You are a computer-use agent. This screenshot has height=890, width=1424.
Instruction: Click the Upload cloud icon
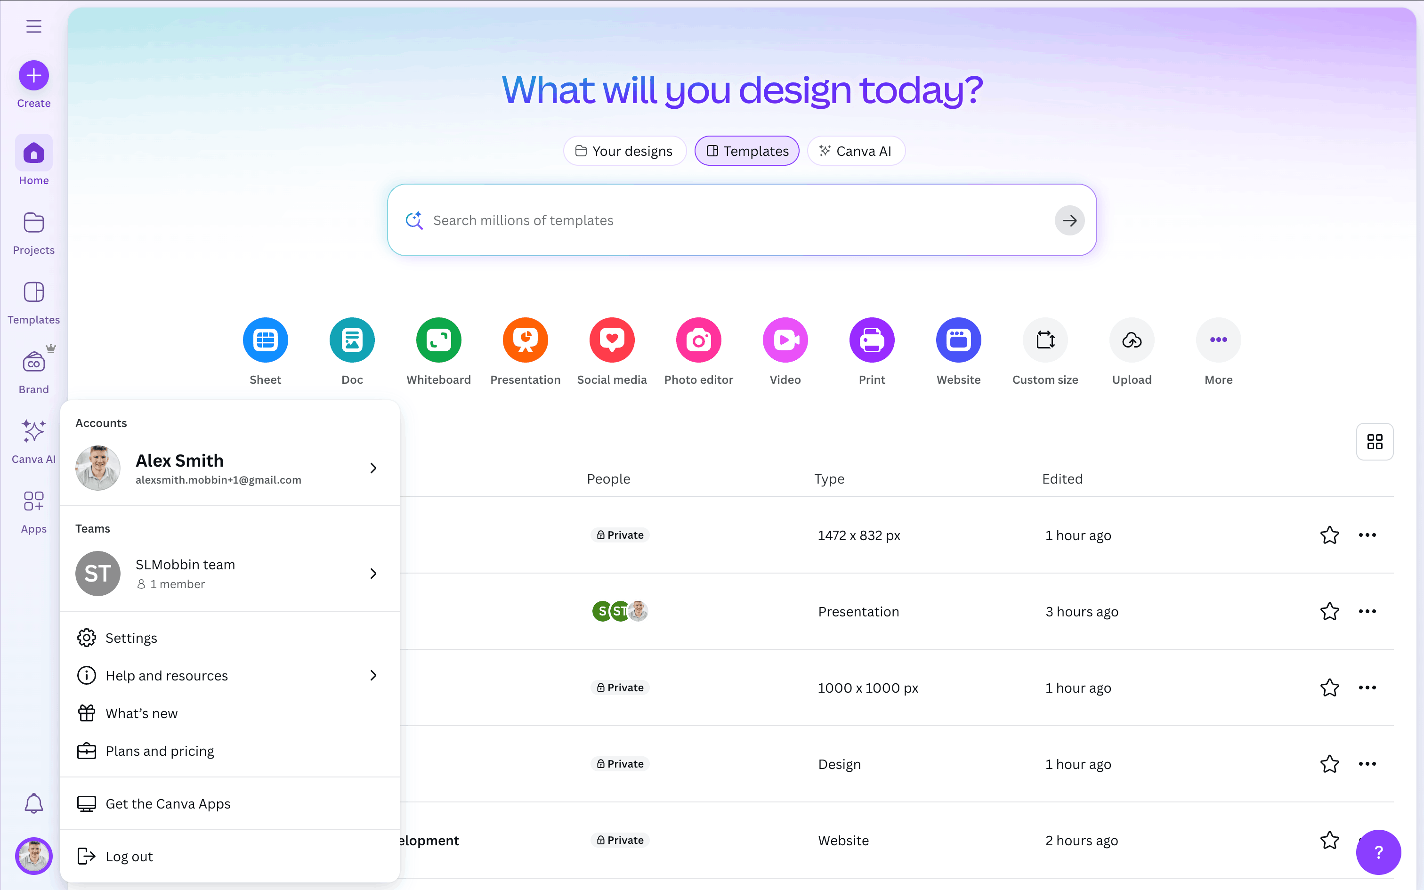click(1132, 340)
